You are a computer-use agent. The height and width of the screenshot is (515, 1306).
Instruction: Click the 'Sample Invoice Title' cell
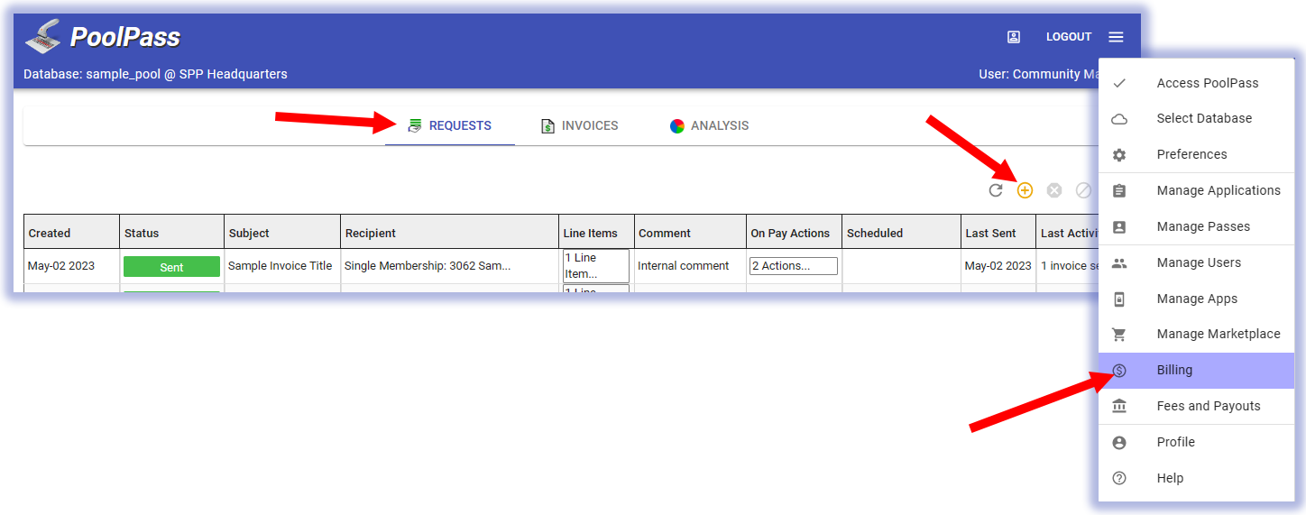tap(281, 266)
